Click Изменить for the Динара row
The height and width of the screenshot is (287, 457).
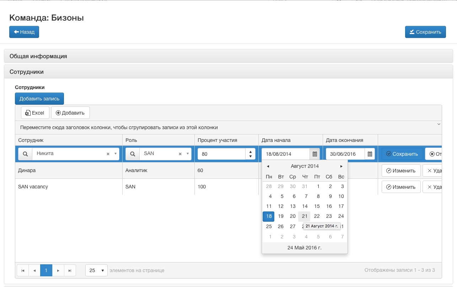click(401, 171)
